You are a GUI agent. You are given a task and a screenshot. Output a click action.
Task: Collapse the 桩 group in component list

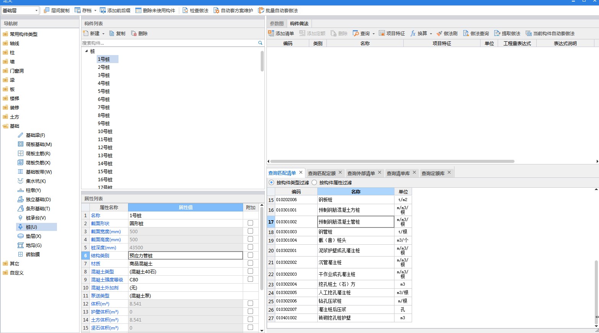coord(86,51)
